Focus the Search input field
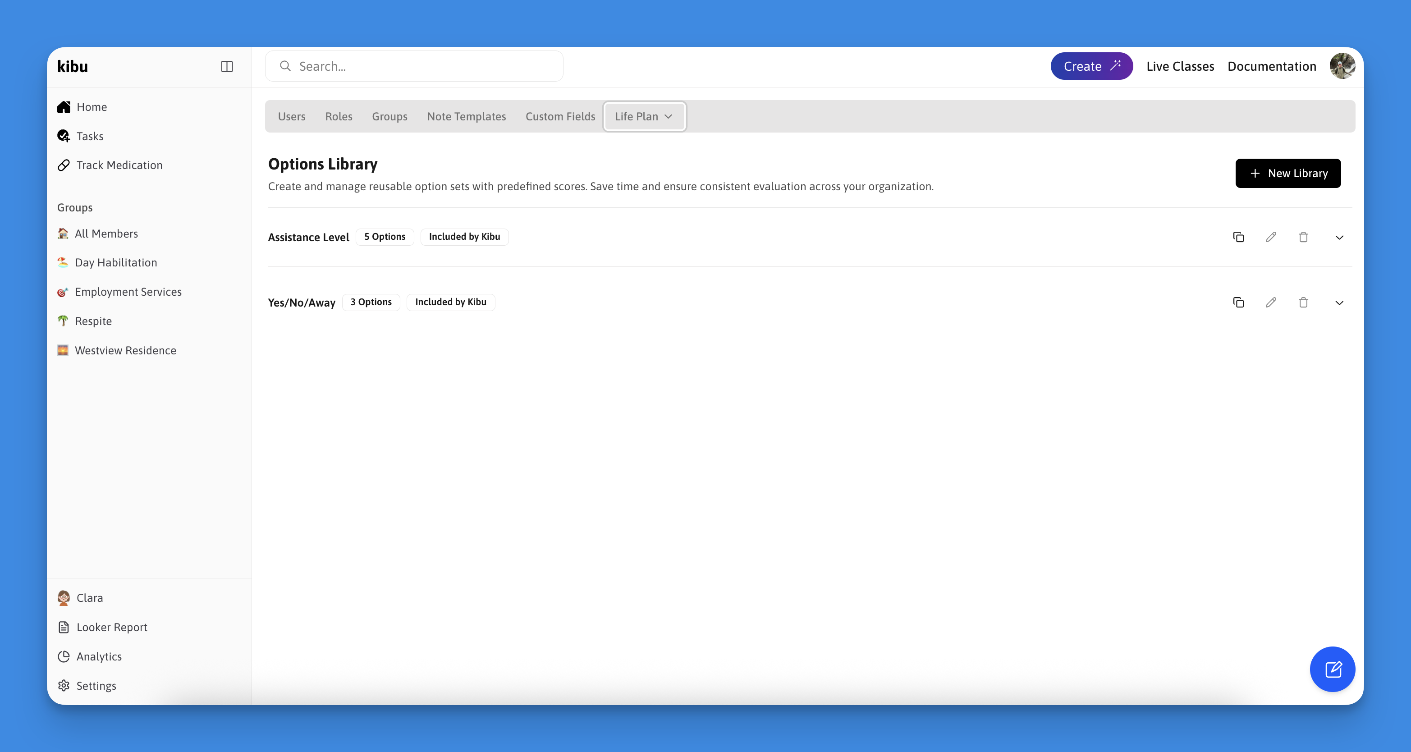The height and width of the screenshot is (752, 1411). (422, 66)
